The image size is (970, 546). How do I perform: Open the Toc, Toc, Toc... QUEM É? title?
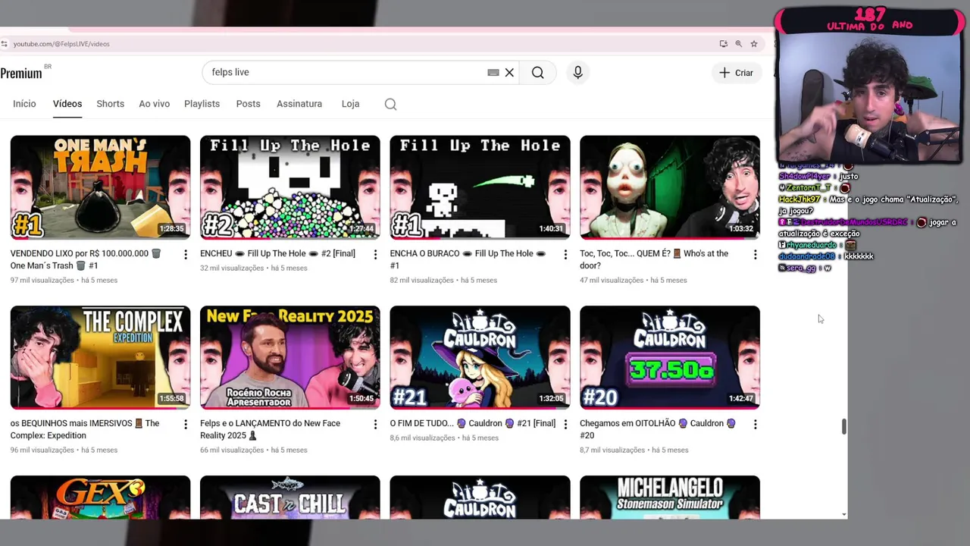[654, 259]
